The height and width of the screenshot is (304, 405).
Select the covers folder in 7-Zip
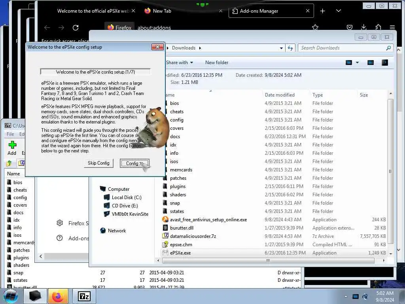pos(20,205)
